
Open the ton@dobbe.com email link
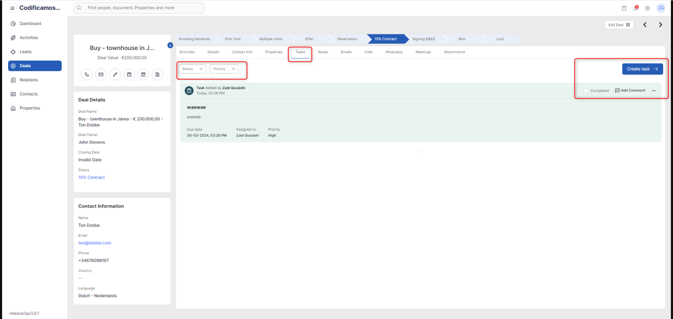click(95, 243)
